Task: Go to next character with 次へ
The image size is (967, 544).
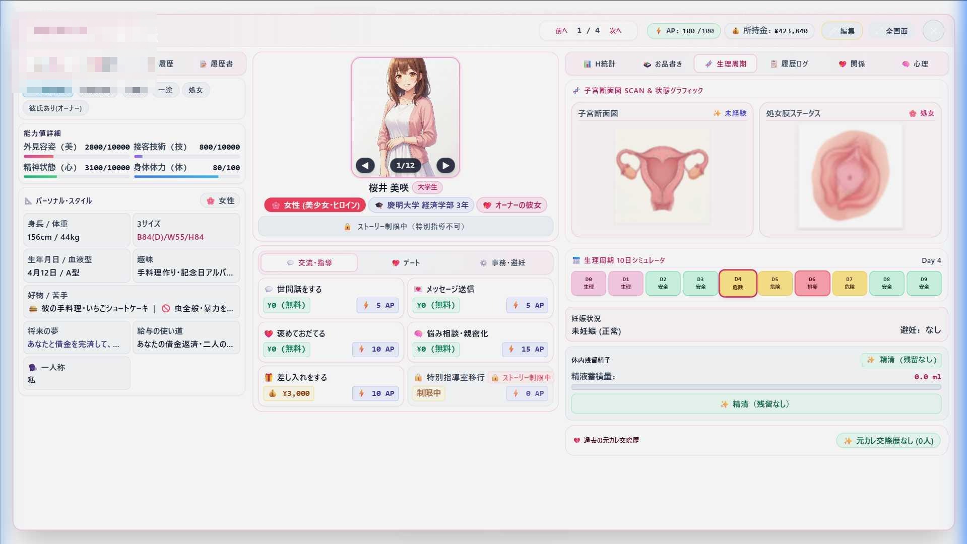Action: [x=615, y=31]
